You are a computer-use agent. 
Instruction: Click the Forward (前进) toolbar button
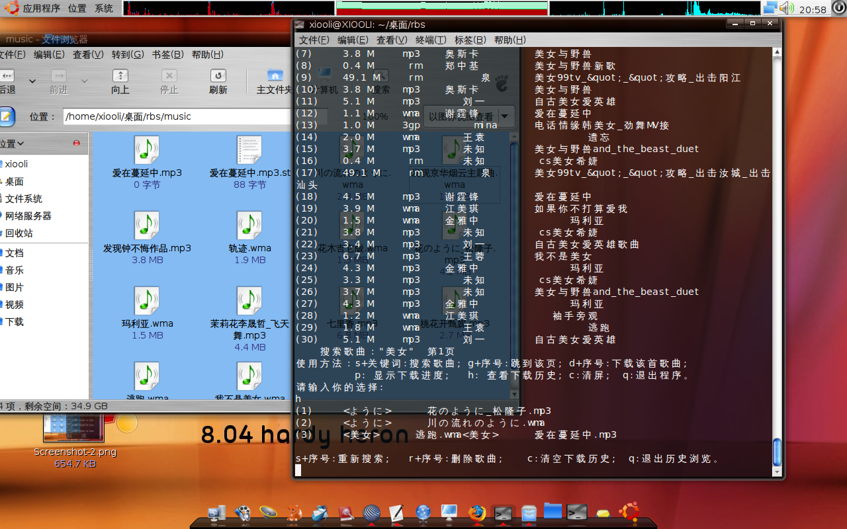click(x=59, y=82)
